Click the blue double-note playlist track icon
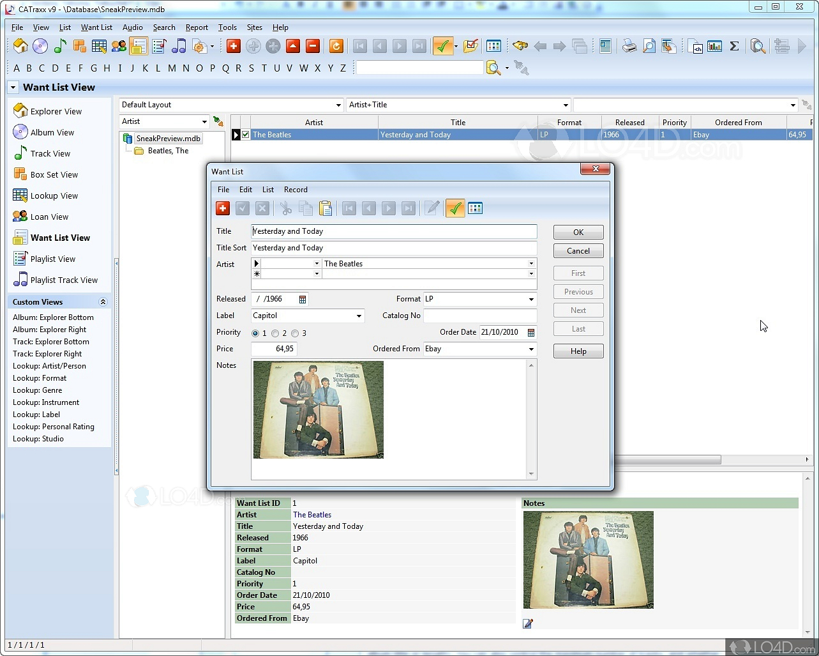This screenshot has height=656, width=819. click(179, 46)
